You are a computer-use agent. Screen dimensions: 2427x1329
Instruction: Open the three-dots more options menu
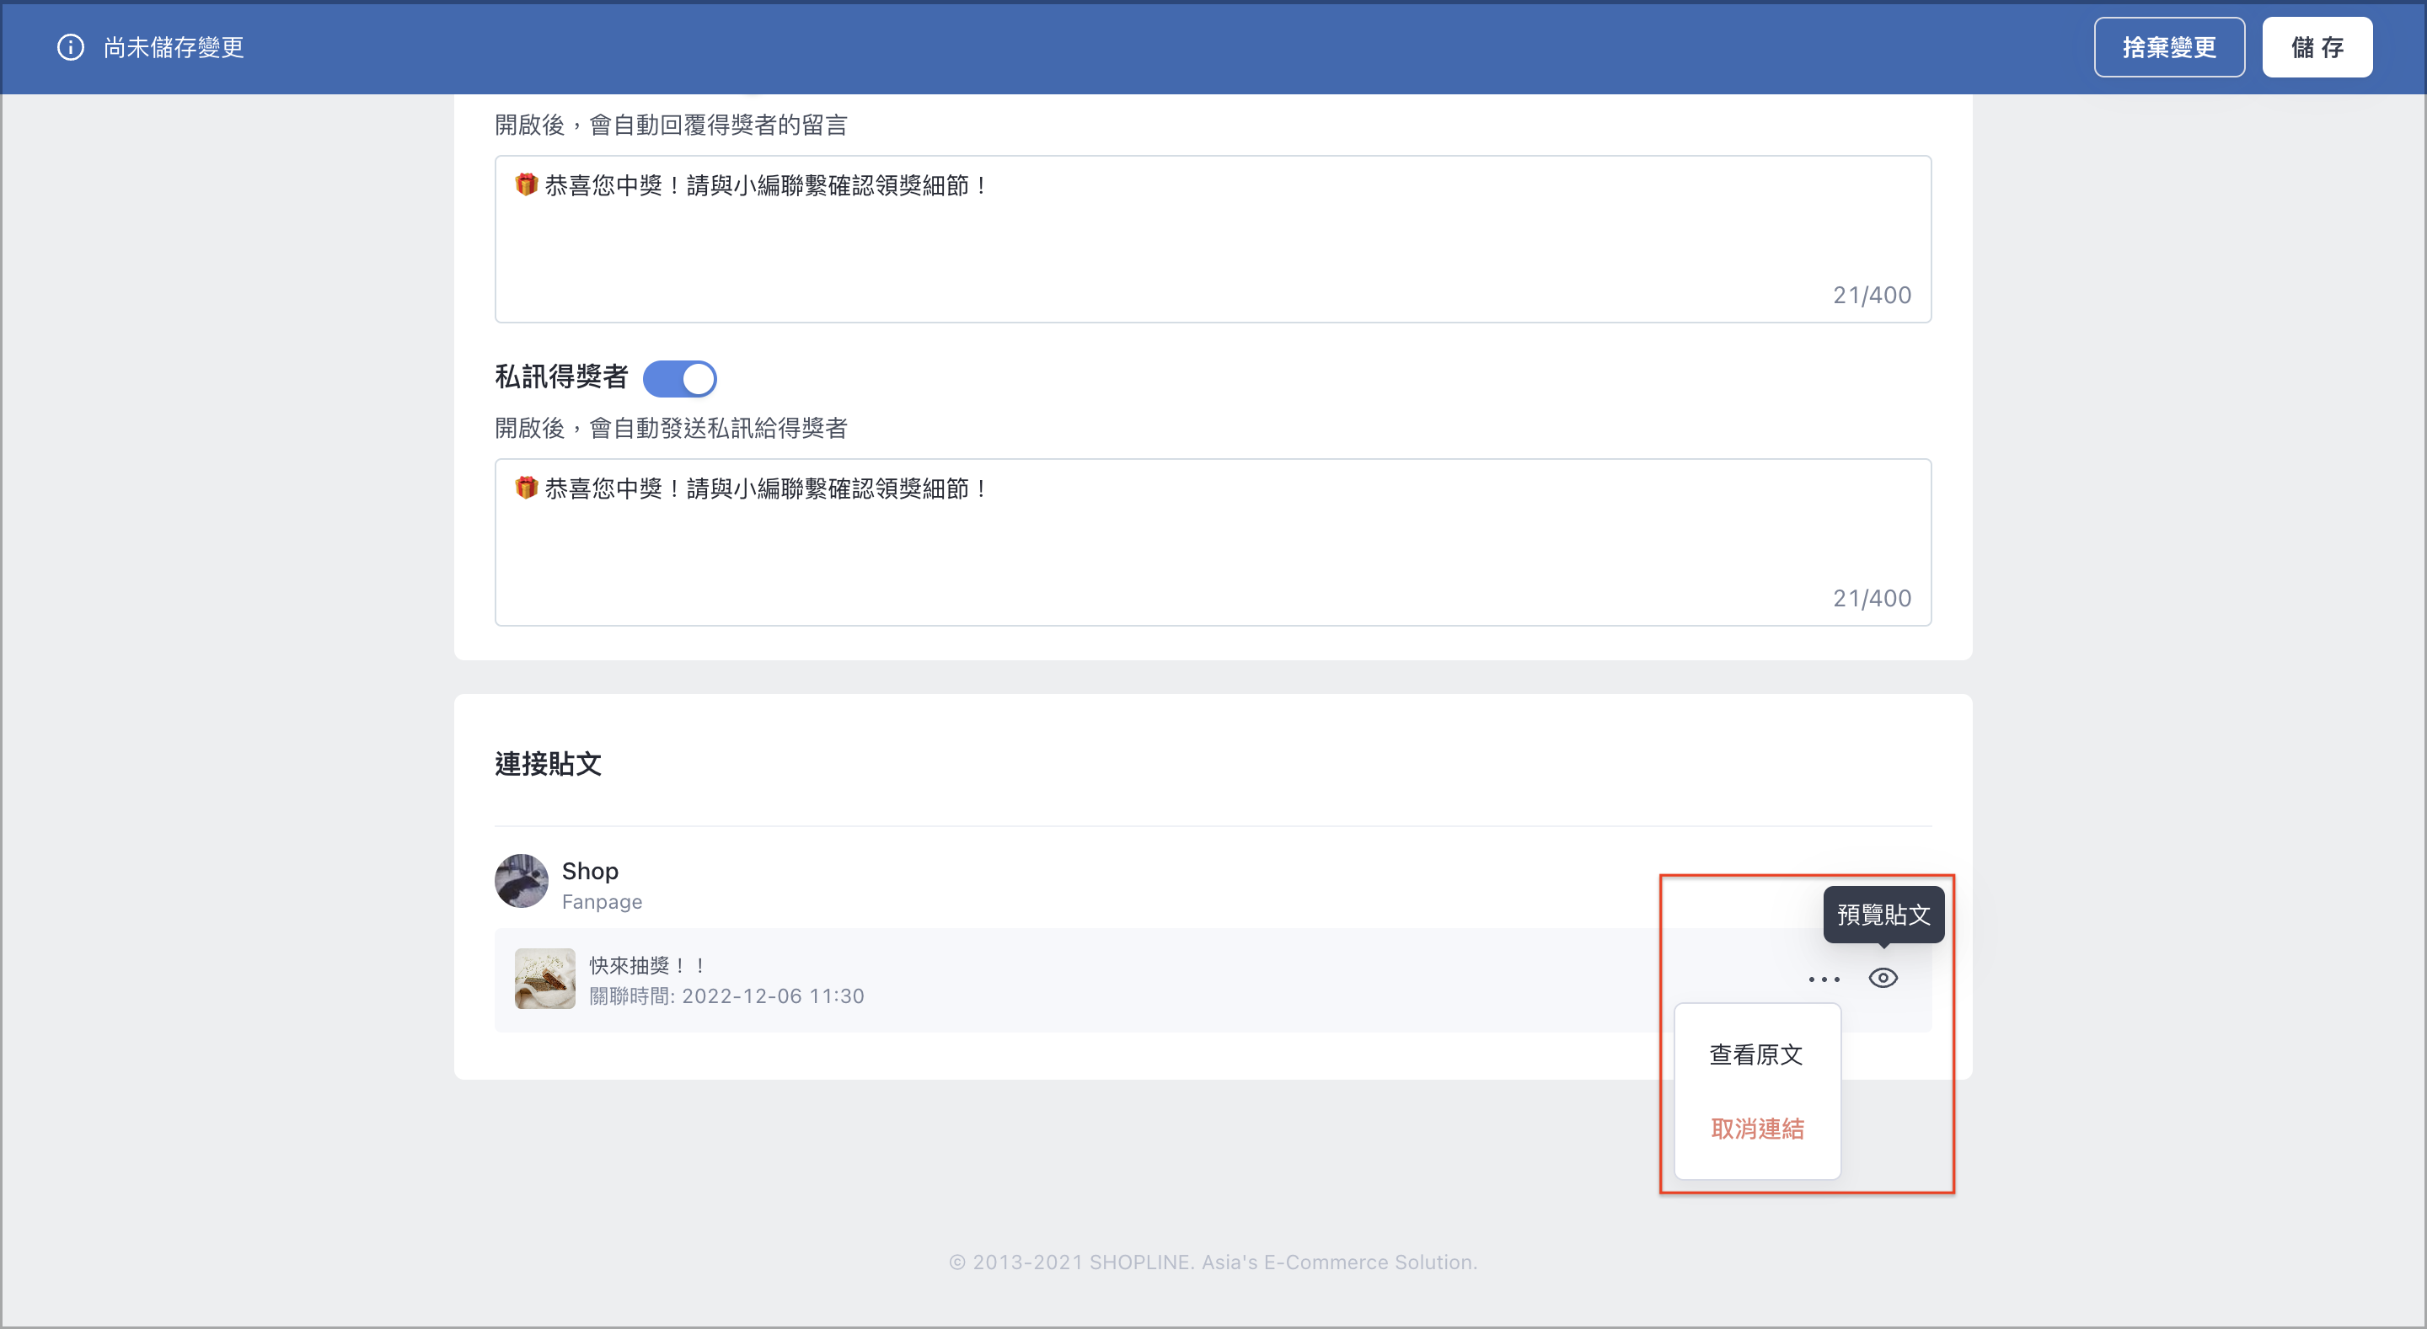pos(1823,979)
